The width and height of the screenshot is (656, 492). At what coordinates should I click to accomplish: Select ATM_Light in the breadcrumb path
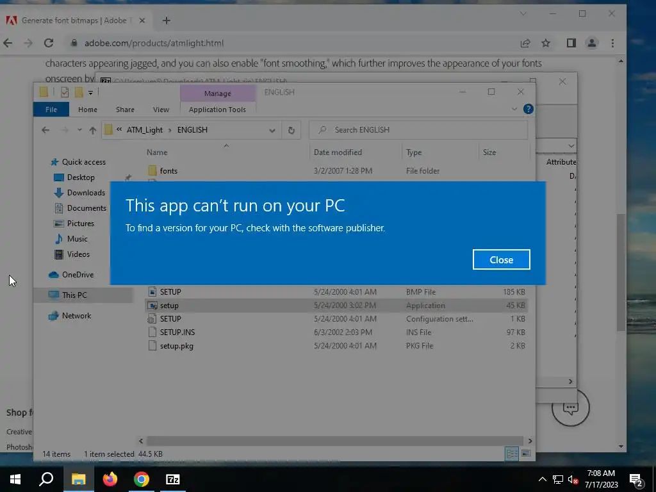coord(144,130)
